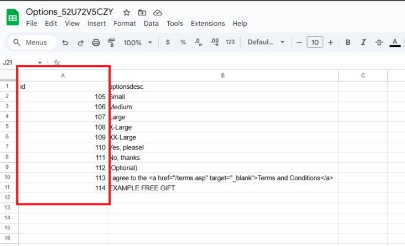This screenshot has height=246, width=405.
Task: Toggle bold formatting
Action: point(347,42)
